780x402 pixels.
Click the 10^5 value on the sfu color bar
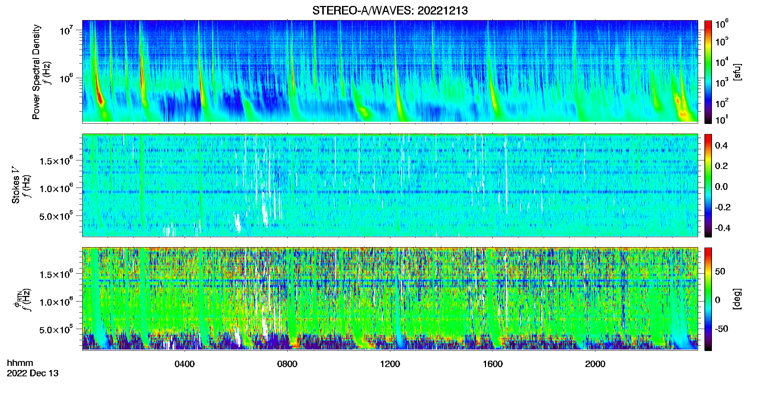point(722,41)
